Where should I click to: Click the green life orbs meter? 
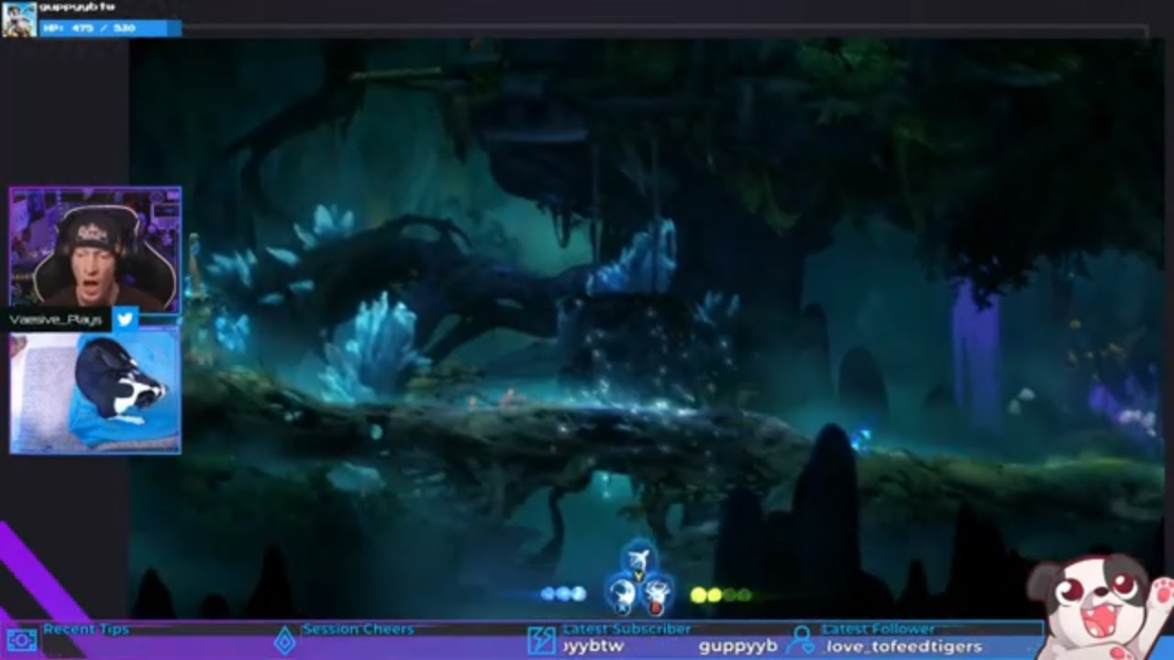click(720, 595)
